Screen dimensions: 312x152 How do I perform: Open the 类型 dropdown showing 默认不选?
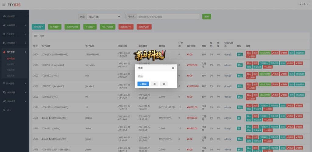coord(104,16)
